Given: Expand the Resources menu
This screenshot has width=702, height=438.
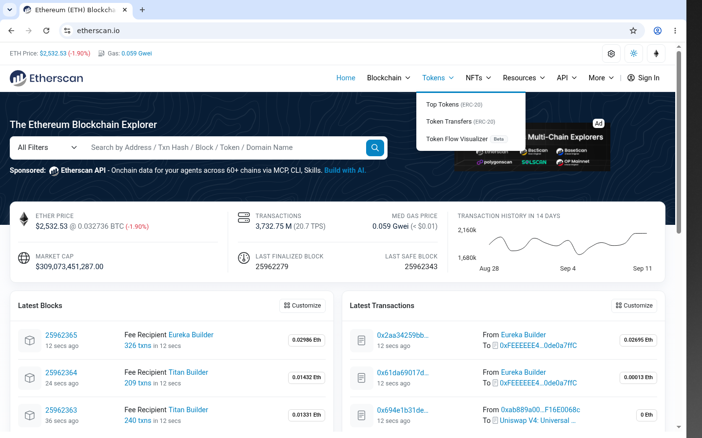Looking at the screenshot, I should coord(524,78).
